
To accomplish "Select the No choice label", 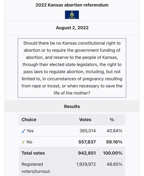I will (29, 142).
